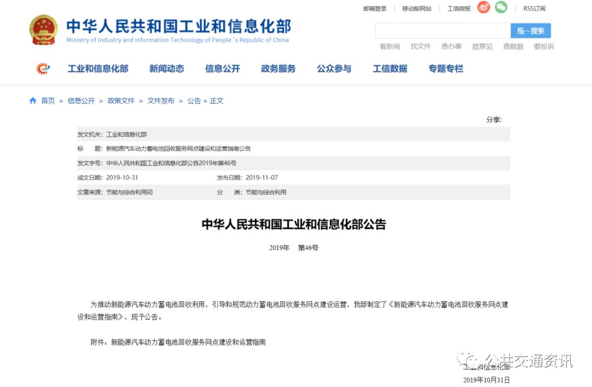
Task: Open the 专题专栏 menu item
Action: pos(446,69)
